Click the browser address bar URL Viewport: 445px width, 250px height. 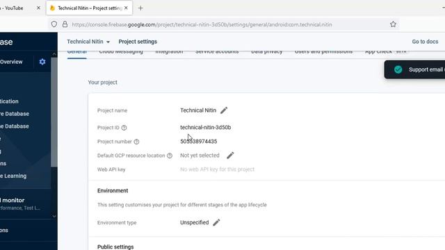click(202, 25)
